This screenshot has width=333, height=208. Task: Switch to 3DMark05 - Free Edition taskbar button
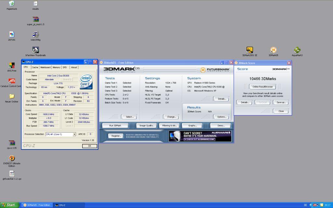[37, 205]
